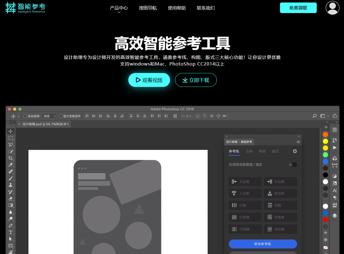Select the Healing Brush tool
Screen dimensions: 344x254
point(11,172)
